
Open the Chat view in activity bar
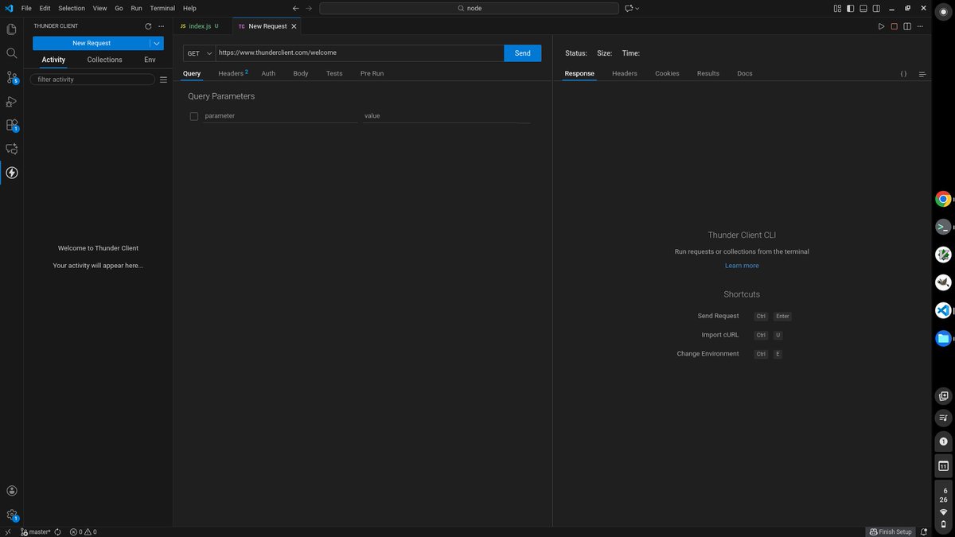coord(11,149)
